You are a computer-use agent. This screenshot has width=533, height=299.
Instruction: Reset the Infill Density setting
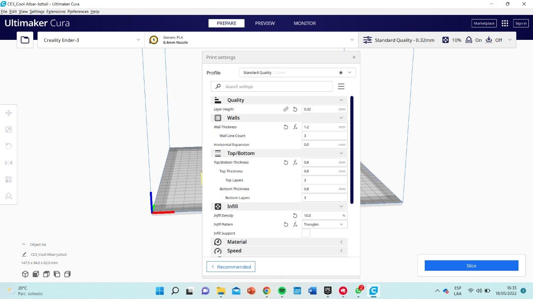click(295, 216)
